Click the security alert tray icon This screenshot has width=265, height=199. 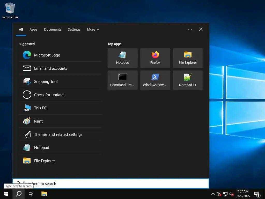pyautogui.click(x=219, y=194)
